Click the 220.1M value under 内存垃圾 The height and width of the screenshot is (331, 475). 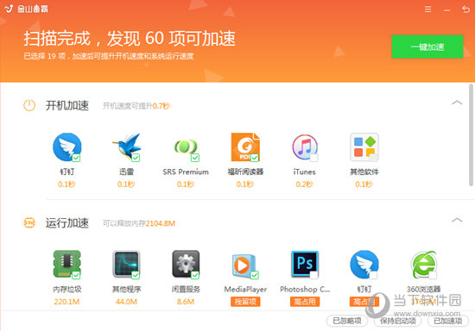coord(67,302)
